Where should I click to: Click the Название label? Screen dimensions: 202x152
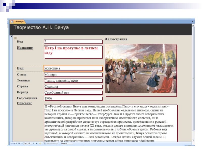coord(25,48)
